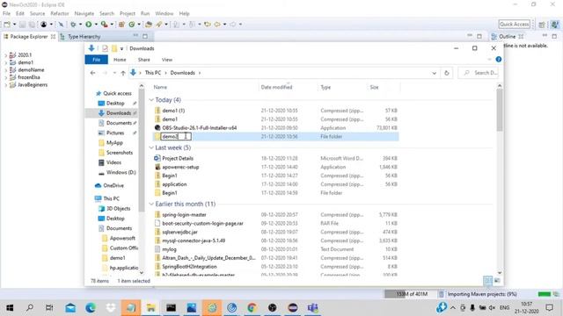Viewport: 563px width, 316px height.
Task: Select the Project Details Word document
Action: [x=178, y=158]
